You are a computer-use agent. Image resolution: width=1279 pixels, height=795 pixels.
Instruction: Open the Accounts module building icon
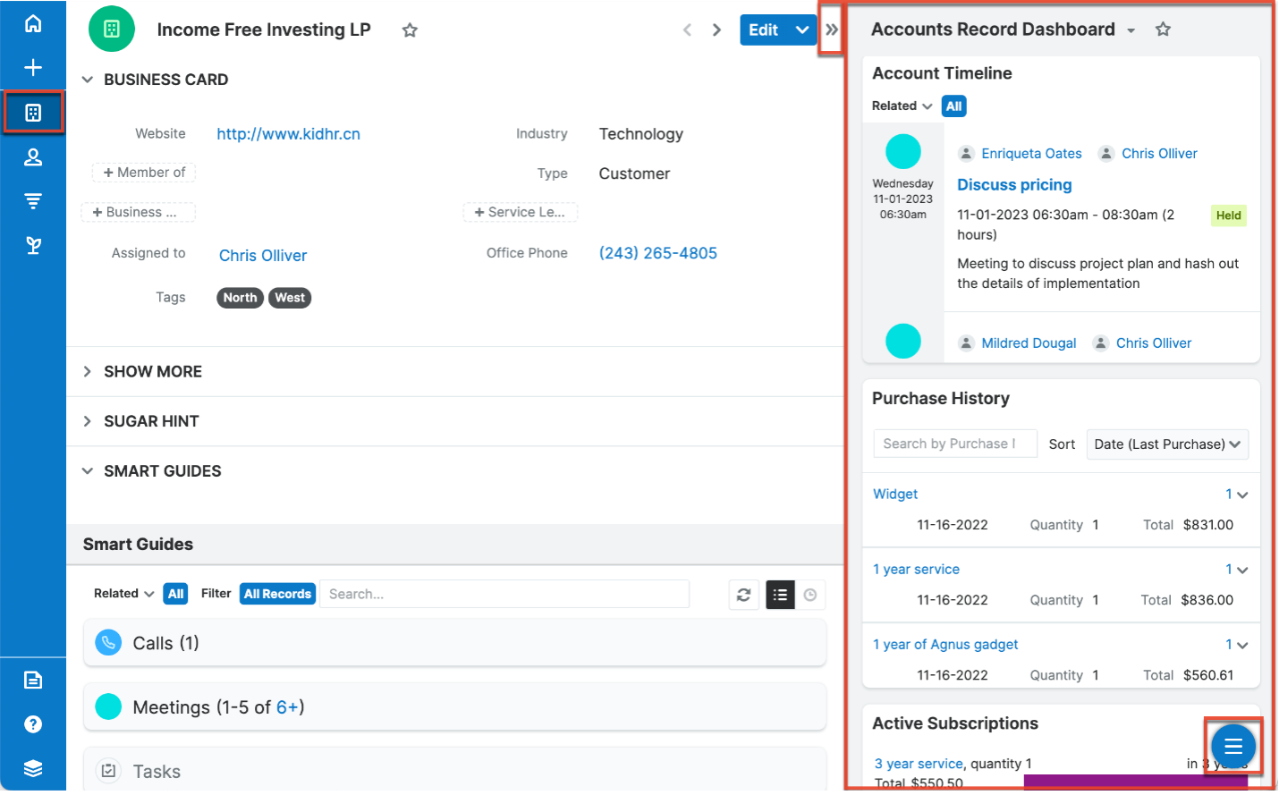pos(33,113)
